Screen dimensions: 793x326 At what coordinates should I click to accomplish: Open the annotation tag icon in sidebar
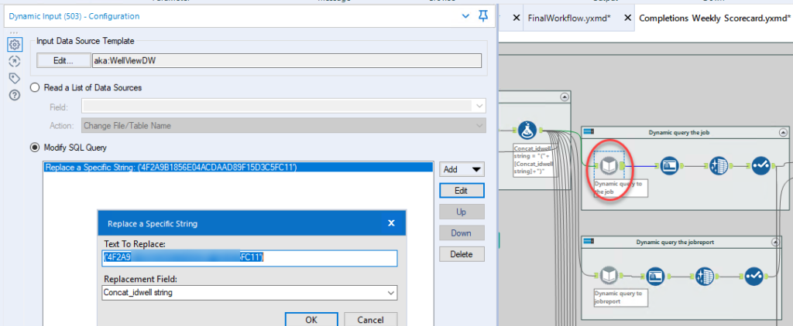tap(15, 78)
